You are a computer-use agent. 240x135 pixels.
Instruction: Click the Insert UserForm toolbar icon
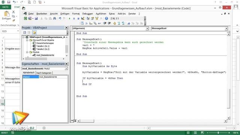point(30,18)
